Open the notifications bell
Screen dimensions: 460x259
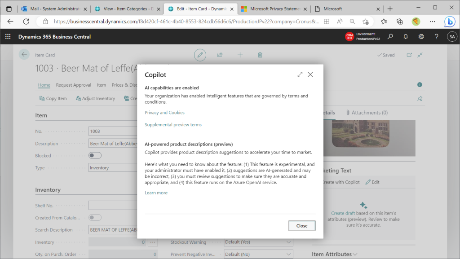406,36
